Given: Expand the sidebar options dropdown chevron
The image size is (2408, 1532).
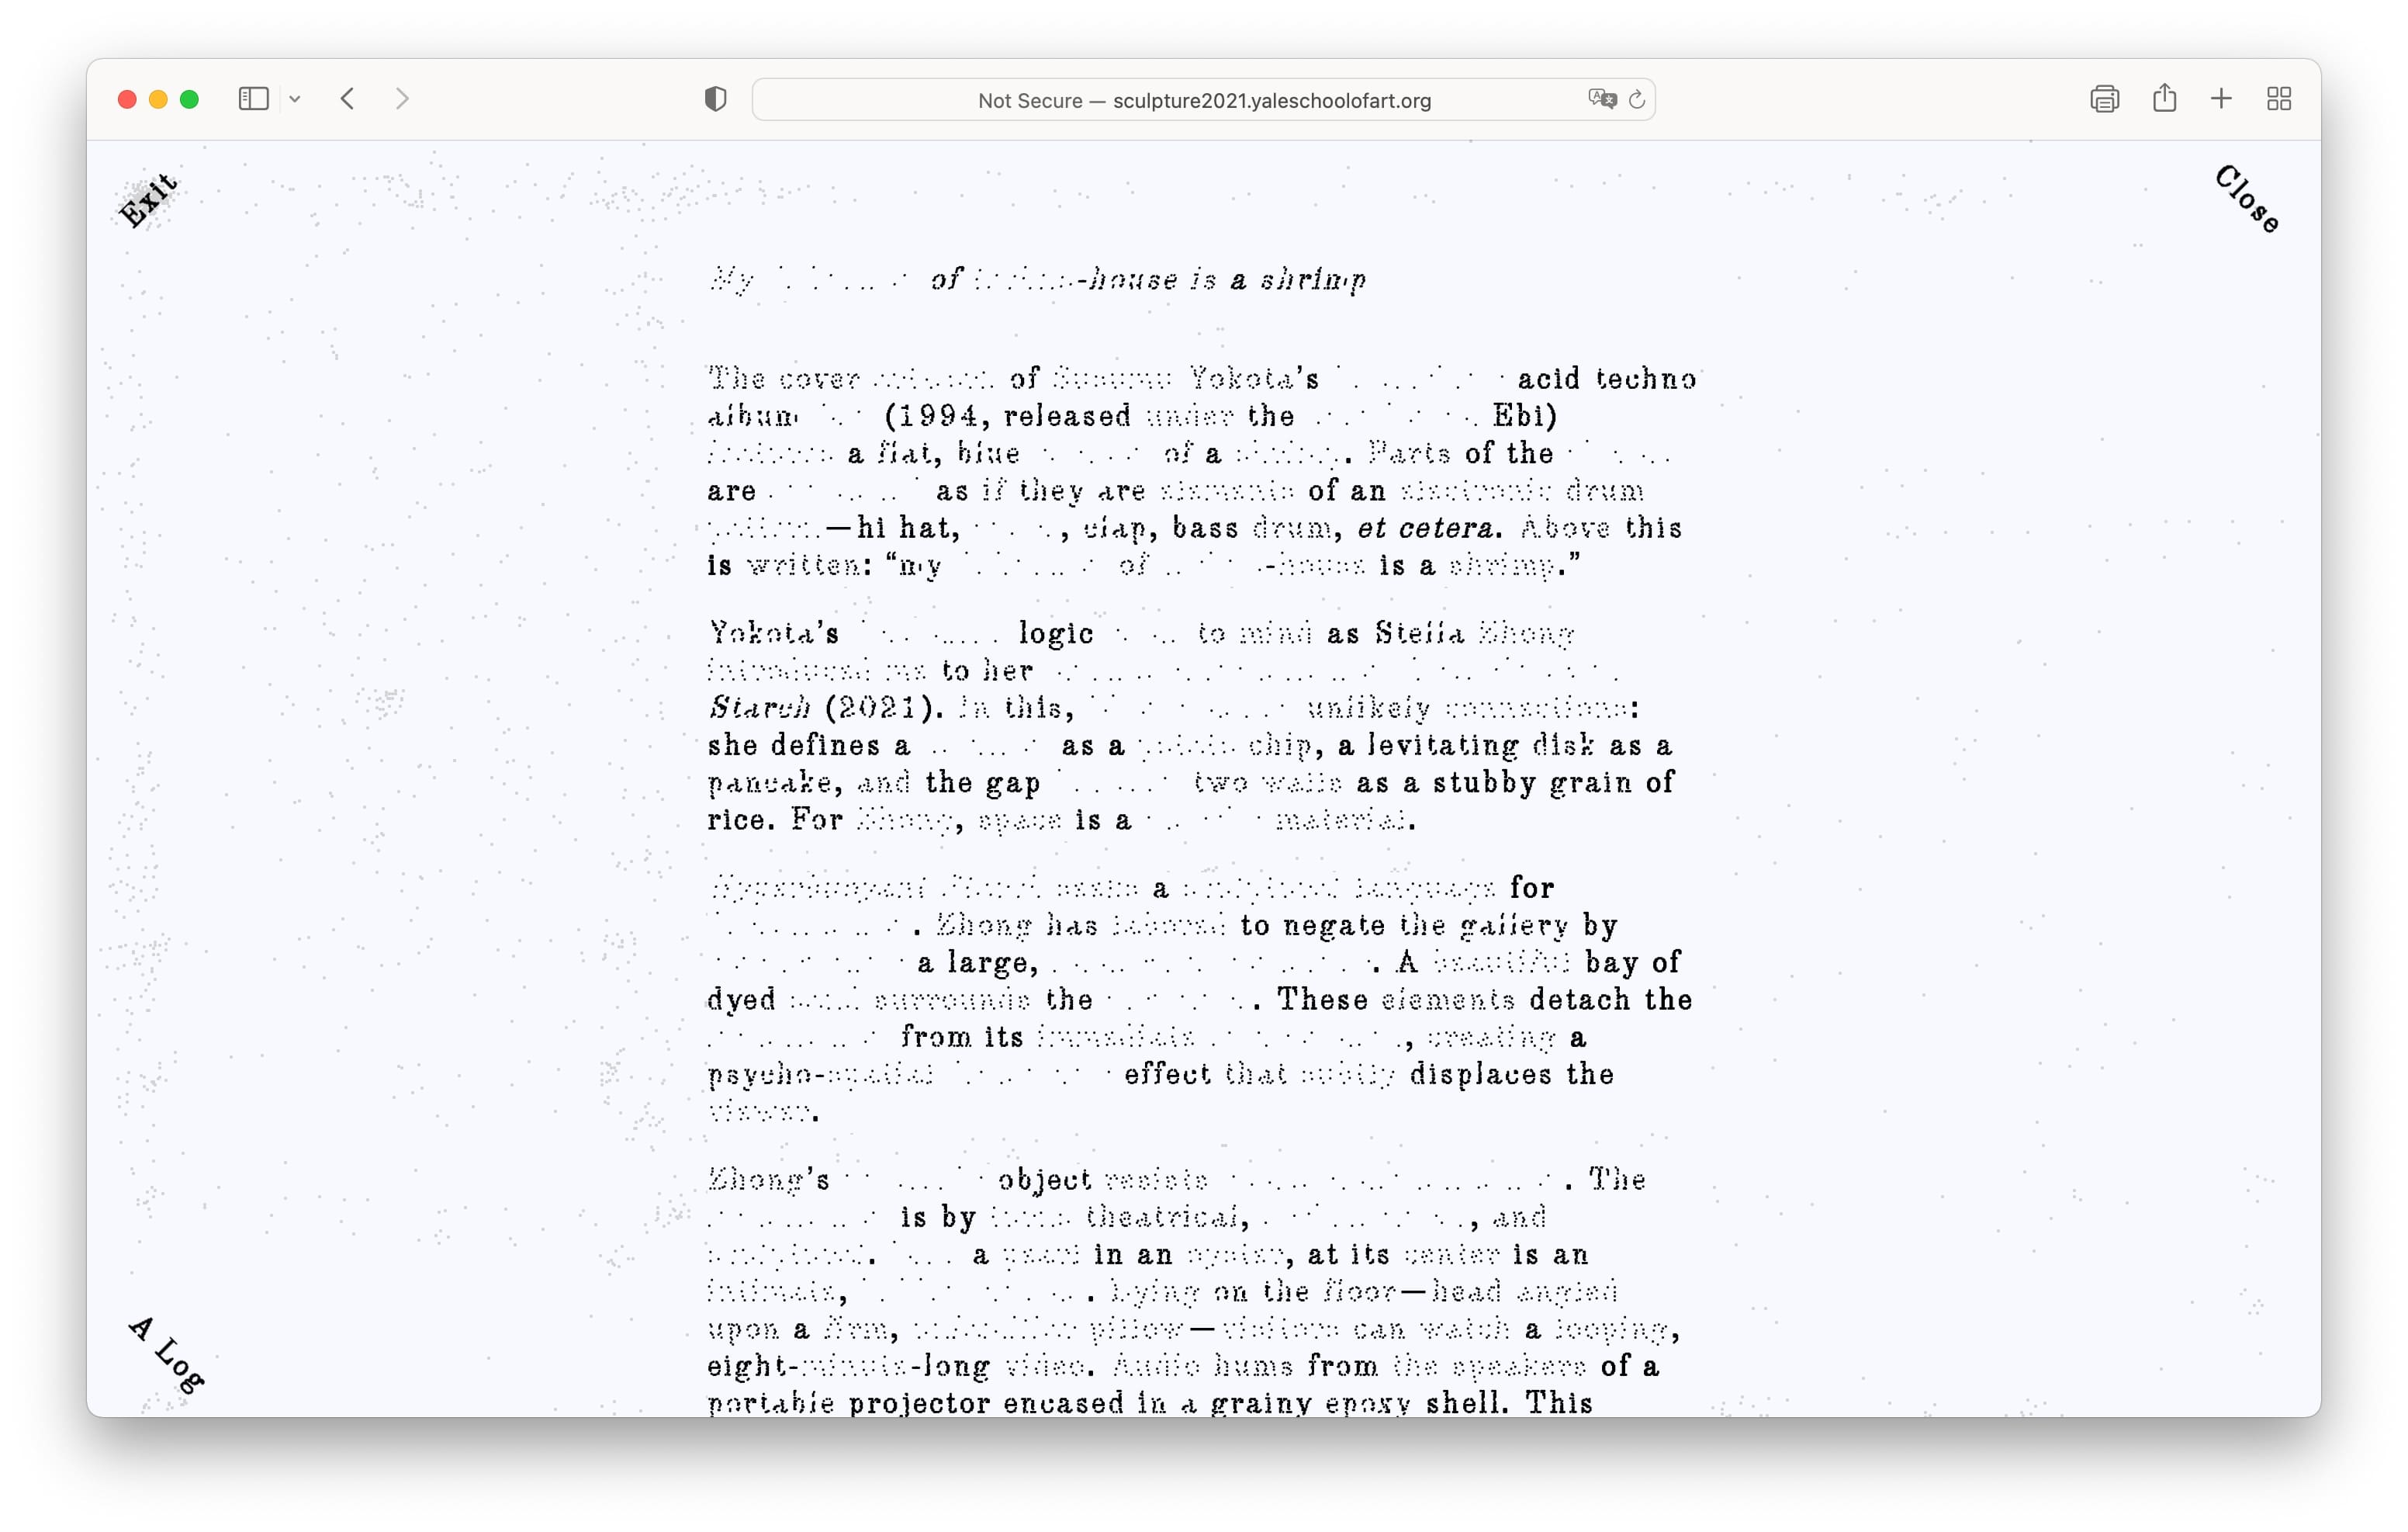Looking at the screenshot, I should point(295,99).
